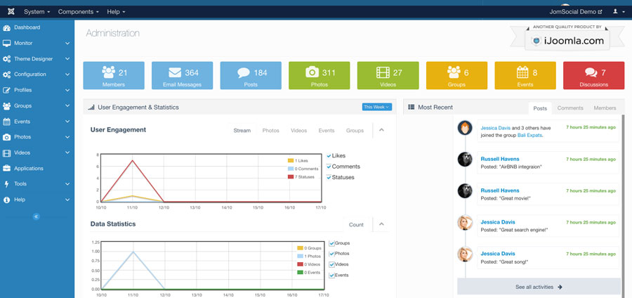
Task: Expand the Theme Designer chevron
Action: click(x=67, y=59)
